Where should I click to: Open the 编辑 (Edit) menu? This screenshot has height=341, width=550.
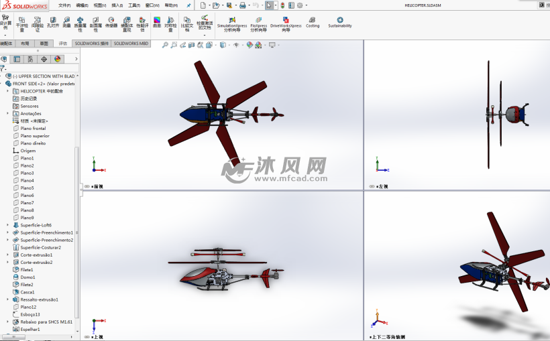click(82, 5)
